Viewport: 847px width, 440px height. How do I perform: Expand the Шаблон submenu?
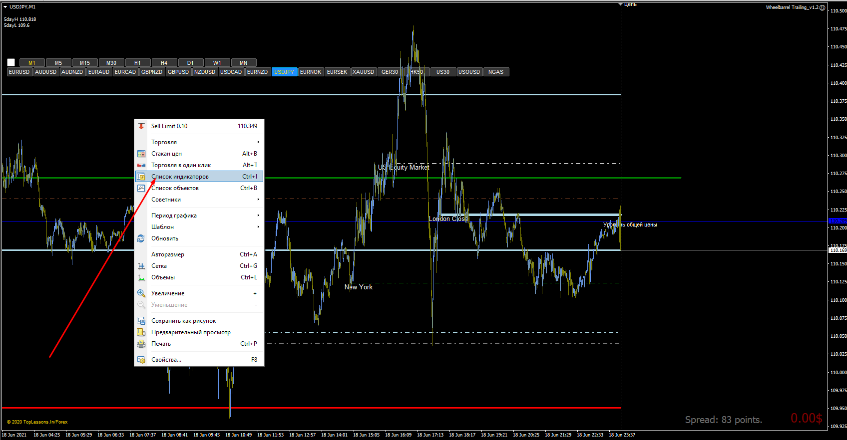199,227
